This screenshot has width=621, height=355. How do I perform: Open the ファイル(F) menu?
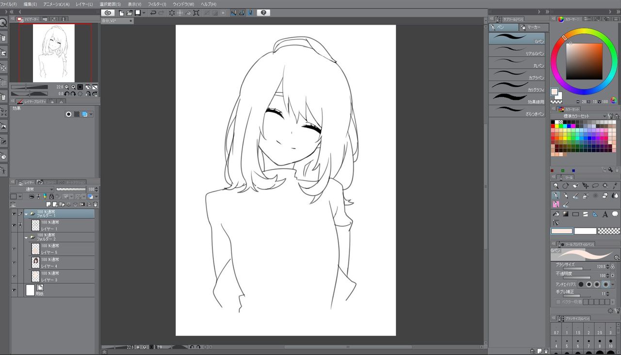point(9,4)
